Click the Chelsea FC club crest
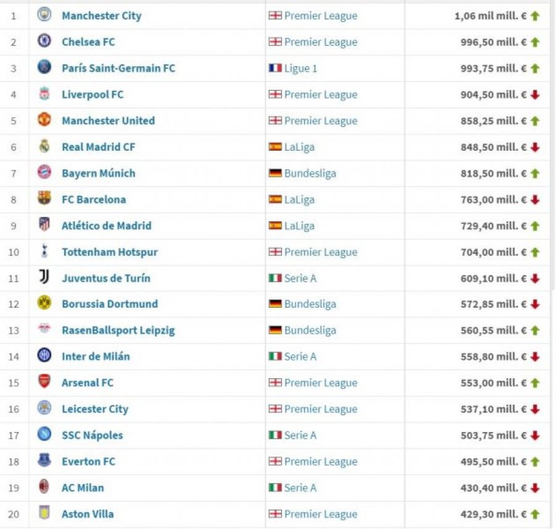This screenshot has height=529, width=556. pos(44,41)
